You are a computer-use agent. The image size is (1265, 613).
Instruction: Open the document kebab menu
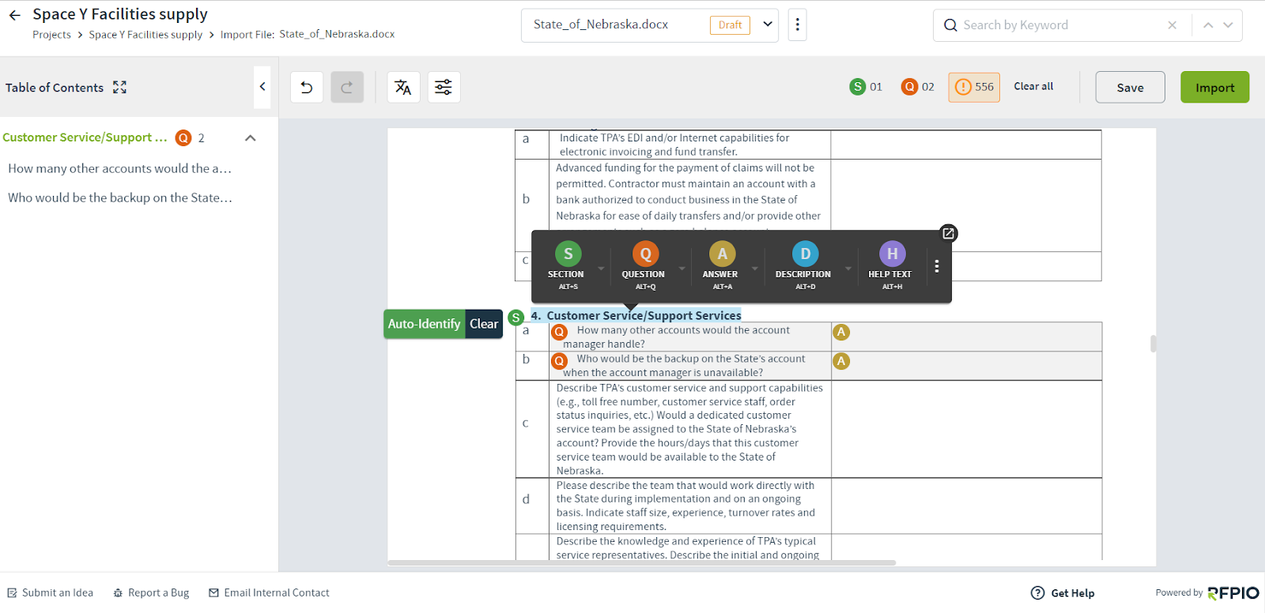pos(798,25)
